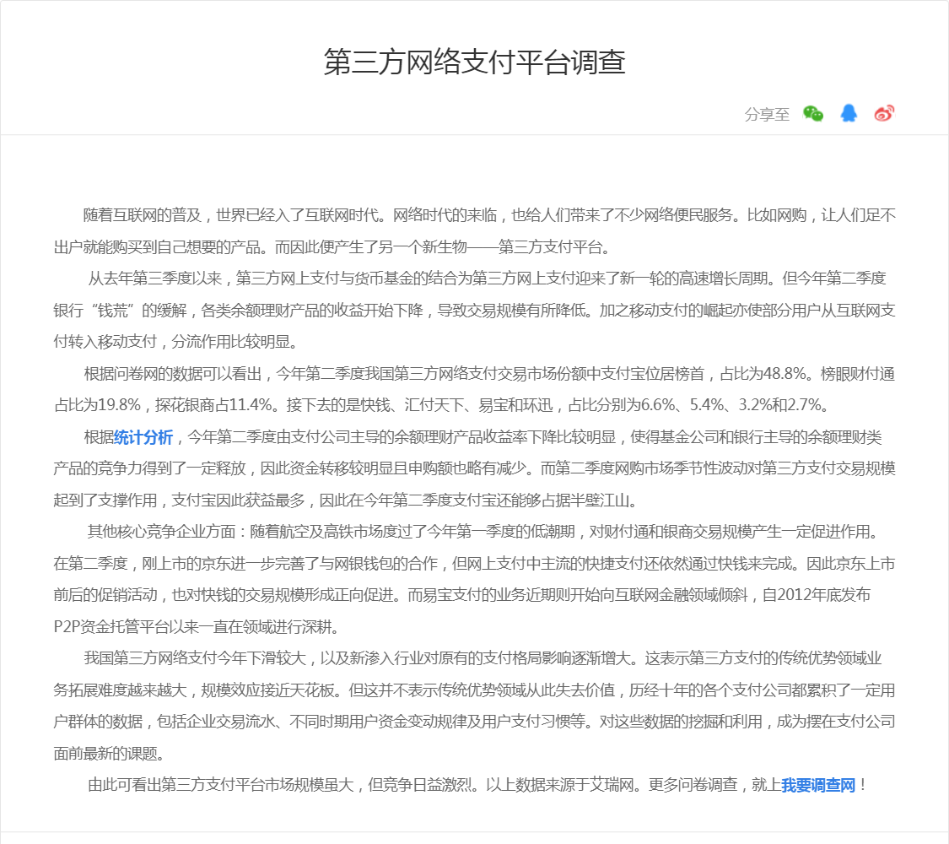This screenshot has height=844, width=949.
Task: Click the text 根据问卷网的数据可以看出
Action: pyautogui.click(x=172, y=374)
